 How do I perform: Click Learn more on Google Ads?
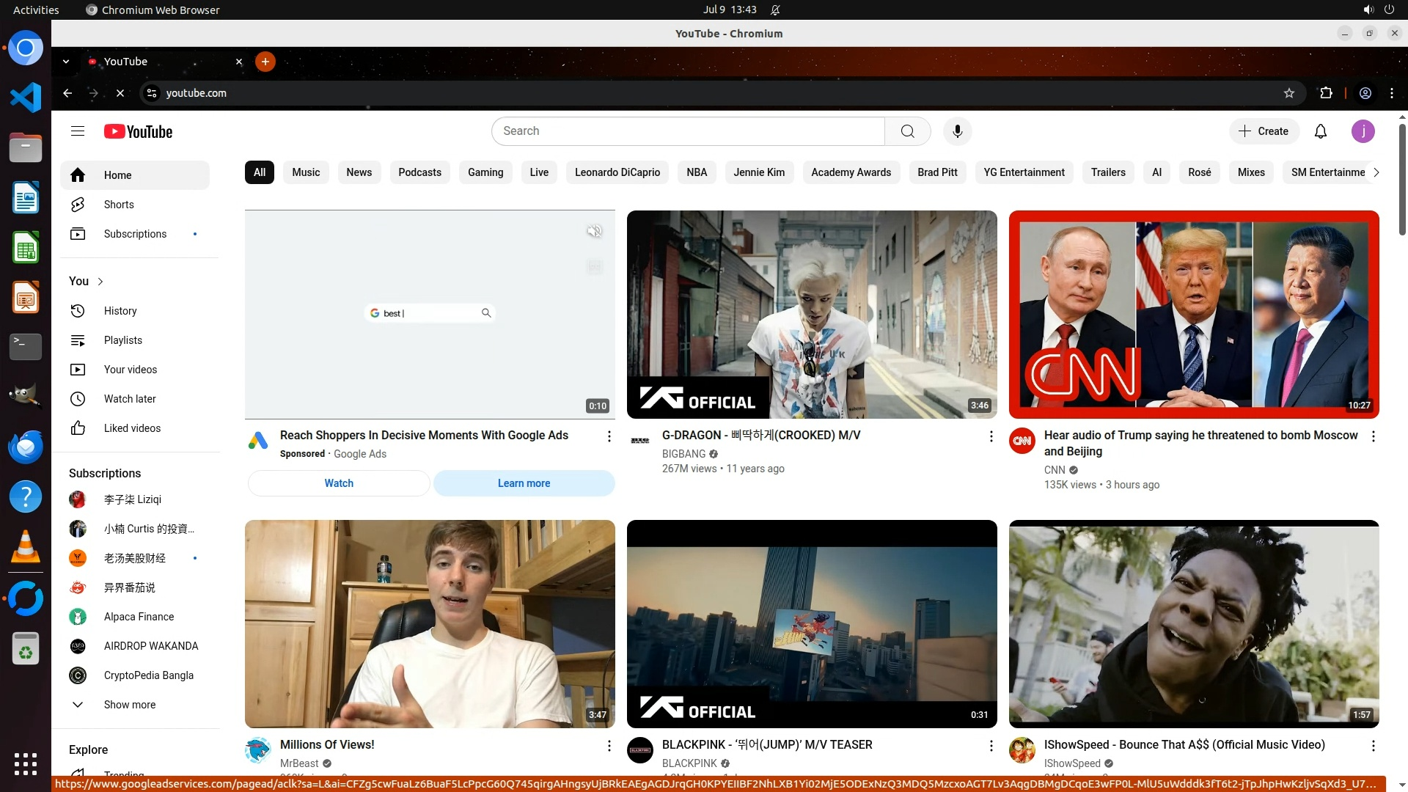point(524,483)
